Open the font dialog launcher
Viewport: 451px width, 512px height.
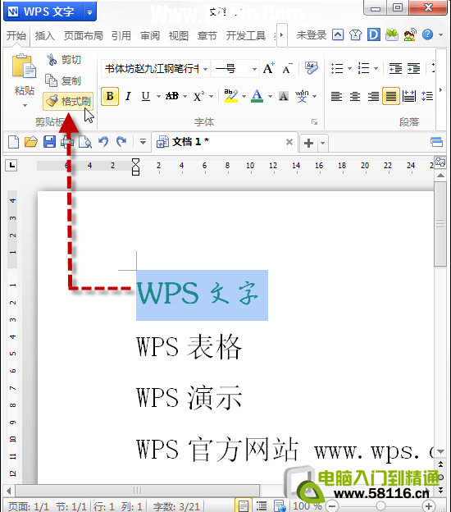click(314, 121)
